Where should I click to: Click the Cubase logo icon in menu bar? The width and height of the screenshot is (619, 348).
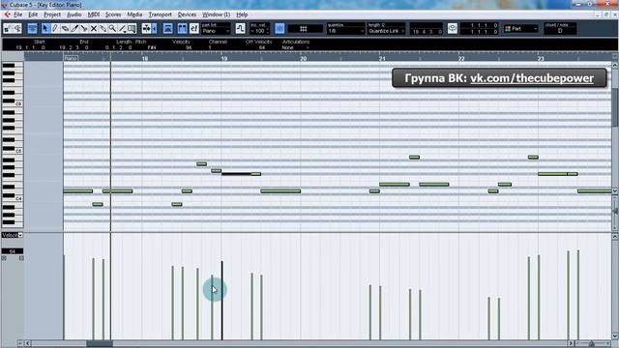click(7, 14)
